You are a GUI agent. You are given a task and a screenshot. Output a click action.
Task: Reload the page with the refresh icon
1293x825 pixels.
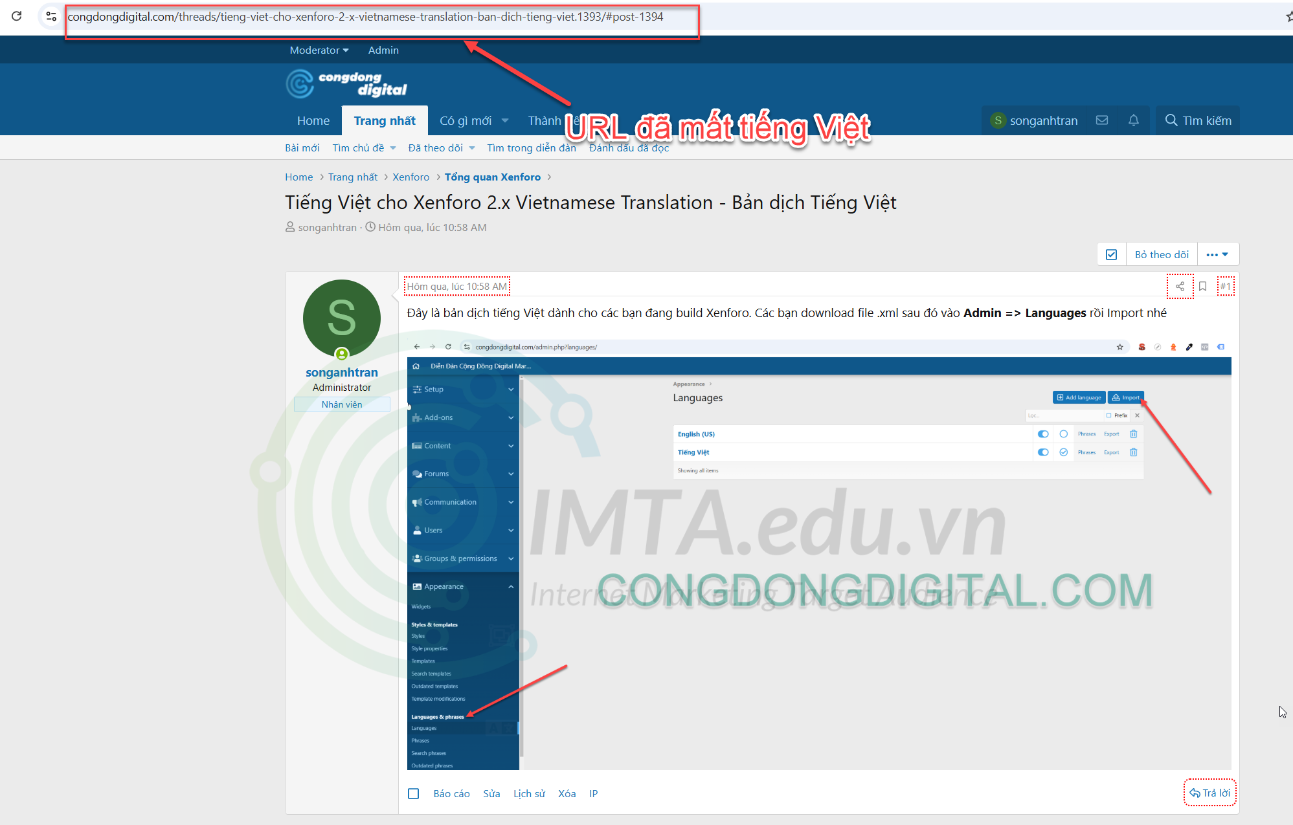(17, 16)
